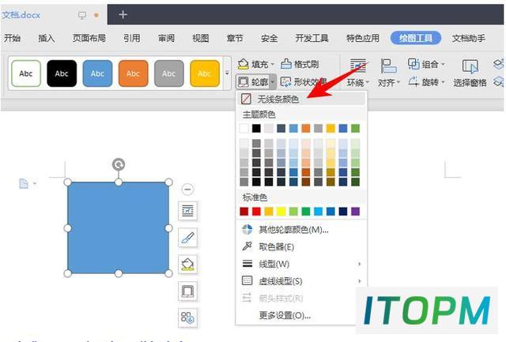
Task: Open the 旋转 rotate dropdown
Action: tap(426, 82)
